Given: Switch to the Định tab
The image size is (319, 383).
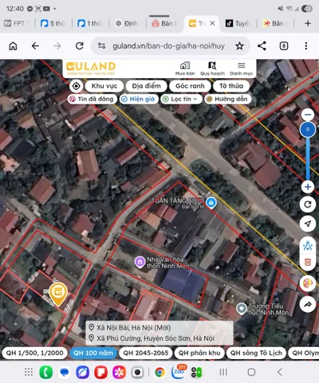Looking at the screenshot, I should [x=127, y=23].
